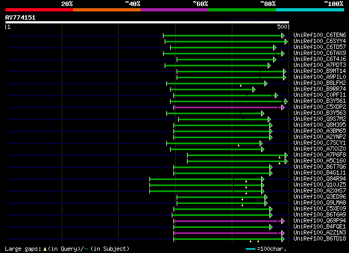The width and height of the screenshot is (349, 253).
Task: Click the query end position 500 label
Action: (282, 27)
